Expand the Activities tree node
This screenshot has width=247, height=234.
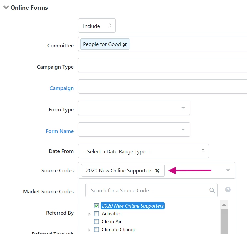[89, 214]
